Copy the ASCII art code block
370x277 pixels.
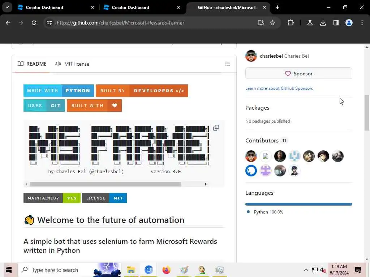pyautogui.click(x=216, y=128)
